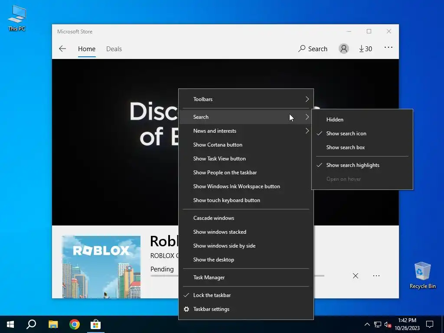Open Microsoft Store Search

pos(313,49)
